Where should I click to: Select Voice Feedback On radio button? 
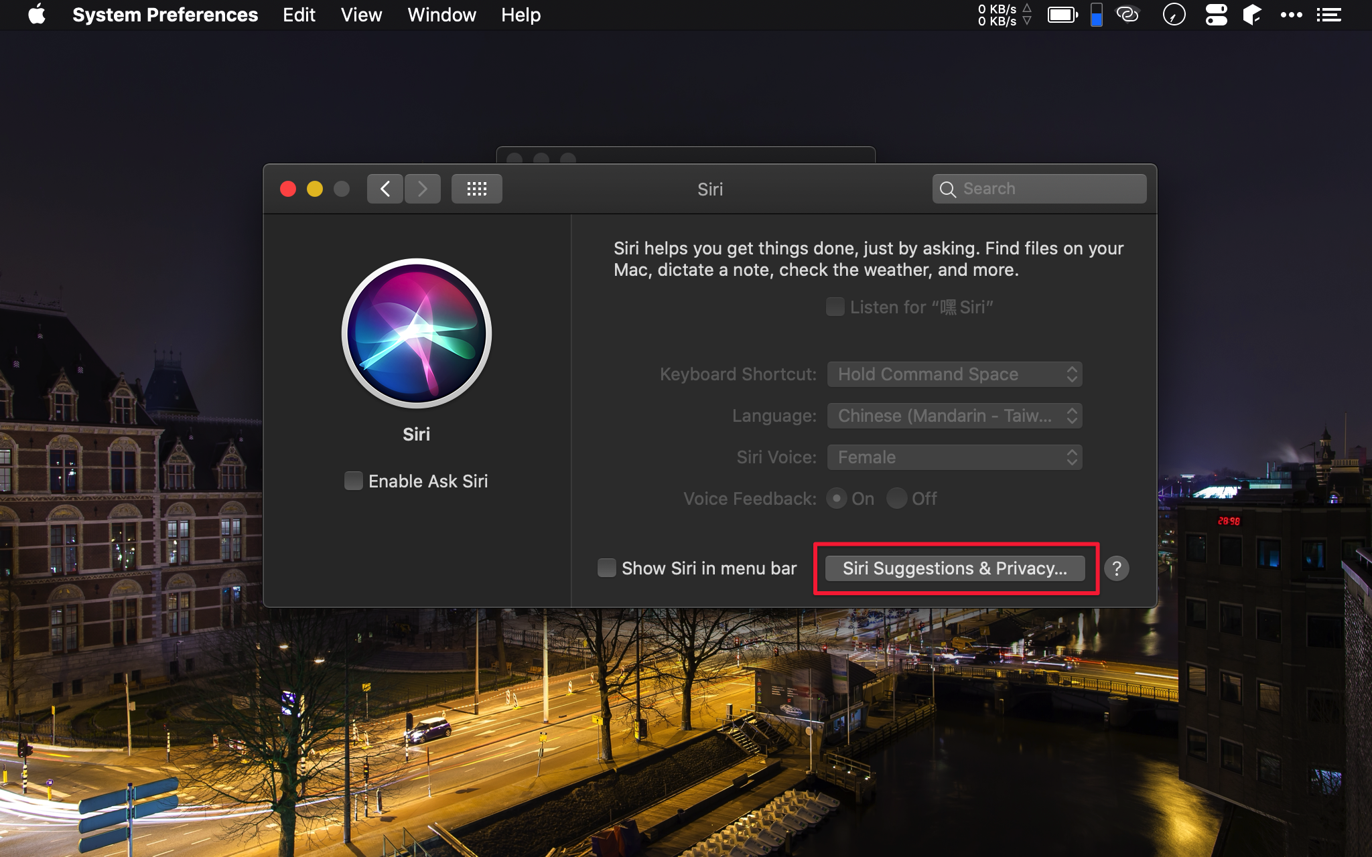(837, 498)
